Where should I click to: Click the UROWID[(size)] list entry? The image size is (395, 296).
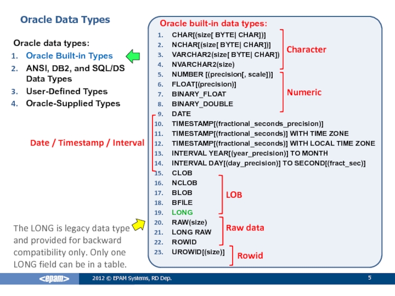198,252
